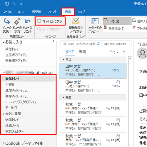Switch to the ホーム tab

coord(22,12)
